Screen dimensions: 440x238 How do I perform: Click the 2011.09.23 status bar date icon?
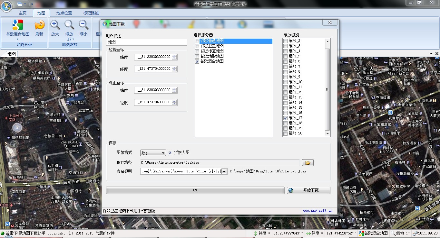pos(415,233)
